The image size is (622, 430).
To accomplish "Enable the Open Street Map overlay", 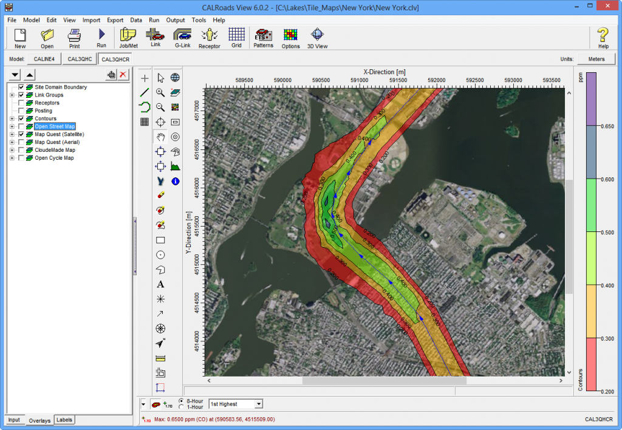I will click(x=21, y=126).
